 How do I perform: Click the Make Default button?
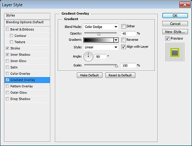point(90,75)
